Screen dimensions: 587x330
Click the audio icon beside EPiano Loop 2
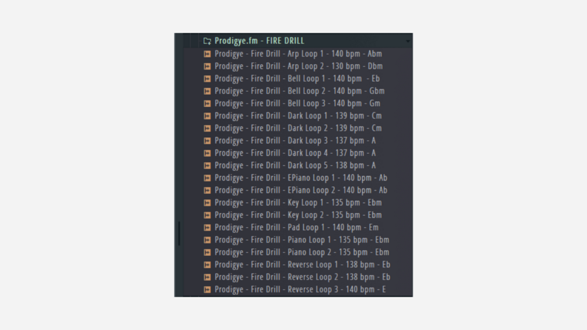[x=207, y=190]
